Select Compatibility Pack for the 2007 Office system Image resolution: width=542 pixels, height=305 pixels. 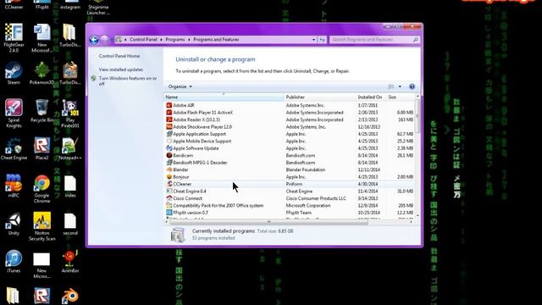[290, 205]
